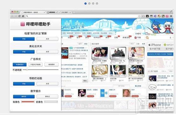Open the tank video thumbnail
Screen dimensions: 176x115
118,53
